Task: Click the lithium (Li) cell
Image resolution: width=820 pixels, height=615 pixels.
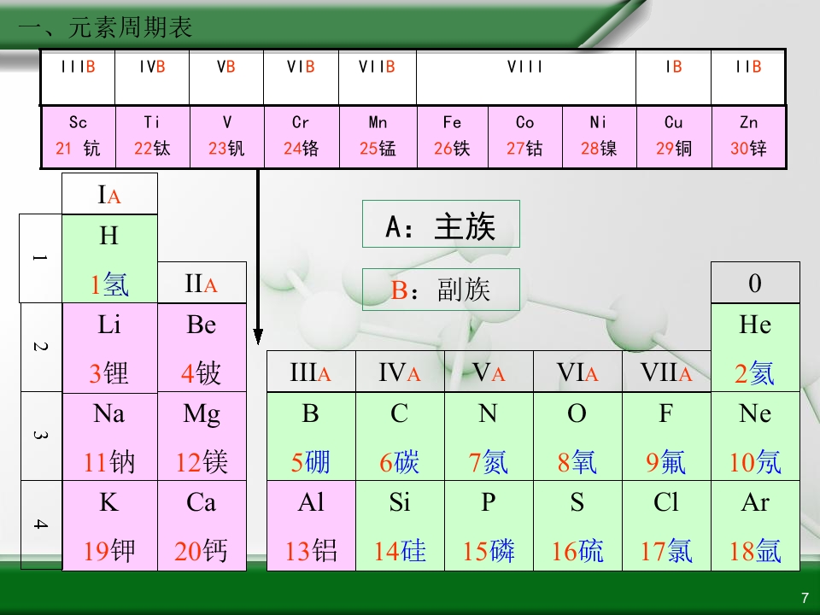Action: click(x=109, y=348)
